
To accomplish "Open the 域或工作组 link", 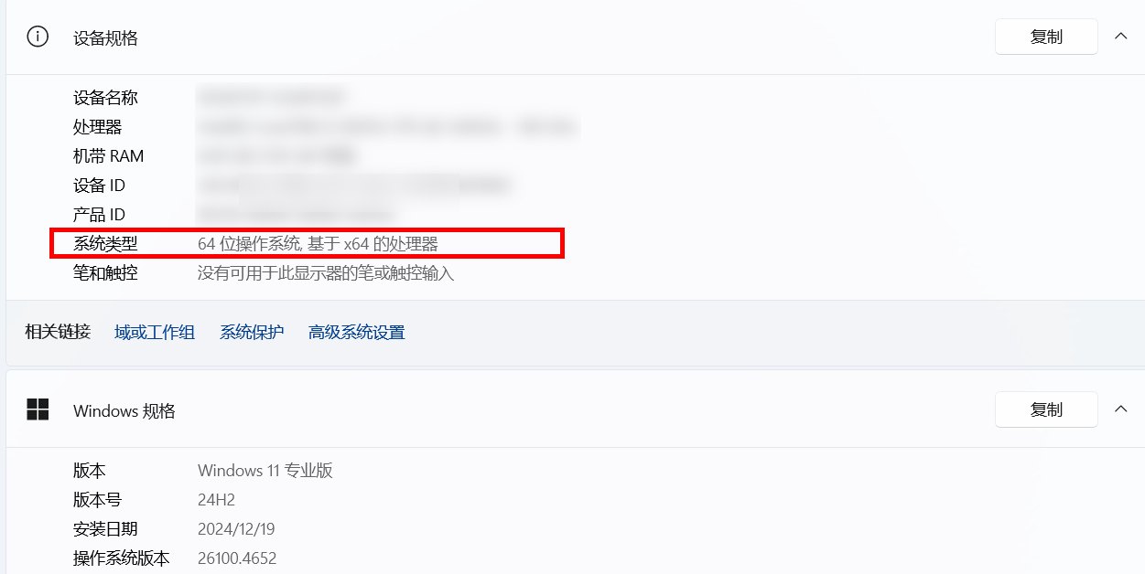I will tap(155, 333).
